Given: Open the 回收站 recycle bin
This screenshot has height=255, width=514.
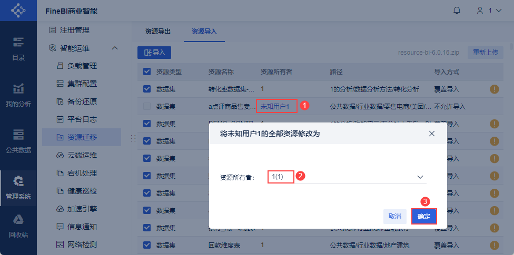Looking at the screenshot, I should (18, 226).
